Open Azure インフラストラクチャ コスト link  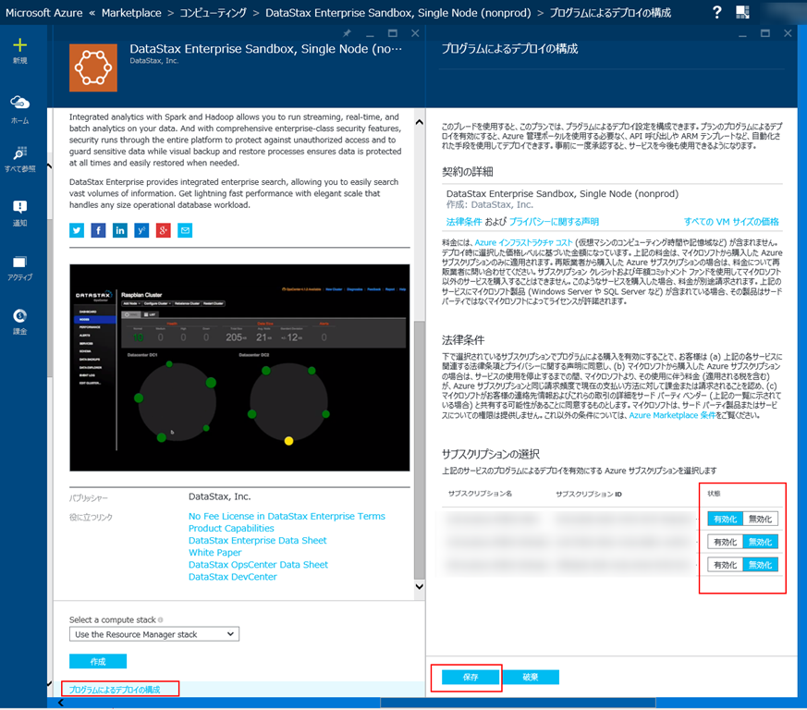click(523, 242)
